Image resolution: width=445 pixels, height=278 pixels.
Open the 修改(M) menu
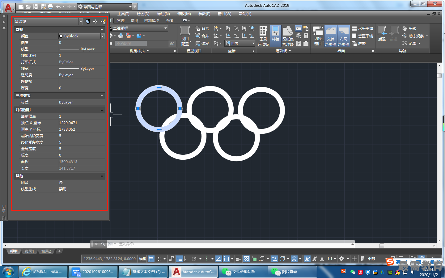(184, 14)
